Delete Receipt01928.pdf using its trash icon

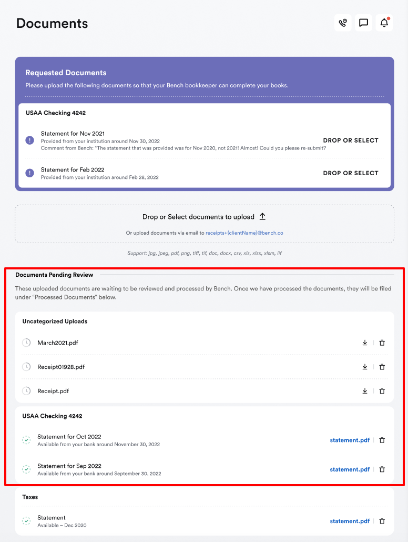coord(382,367)
